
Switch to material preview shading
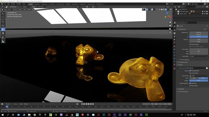click(x=164, y=9)
